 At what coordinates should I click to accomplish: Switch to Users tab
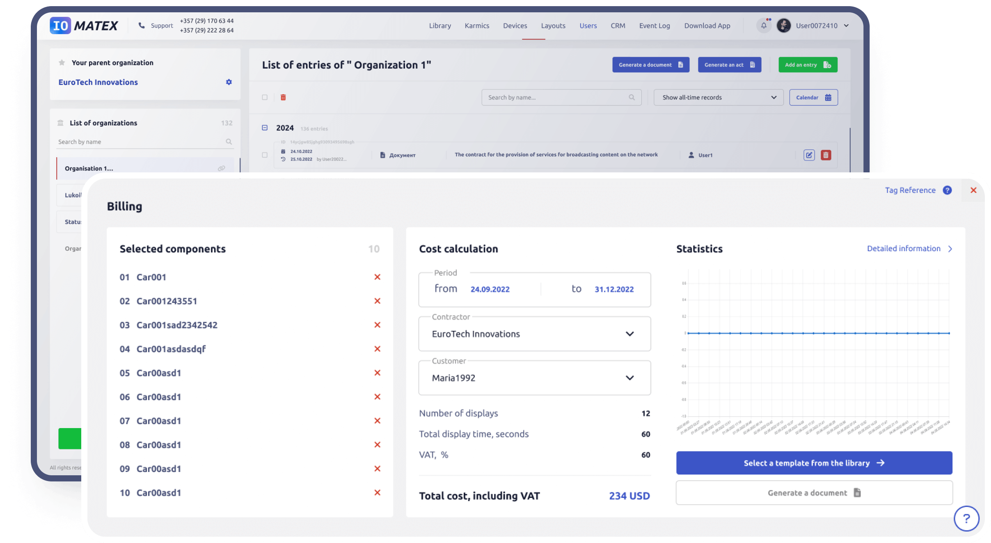[x=588, y=25]
